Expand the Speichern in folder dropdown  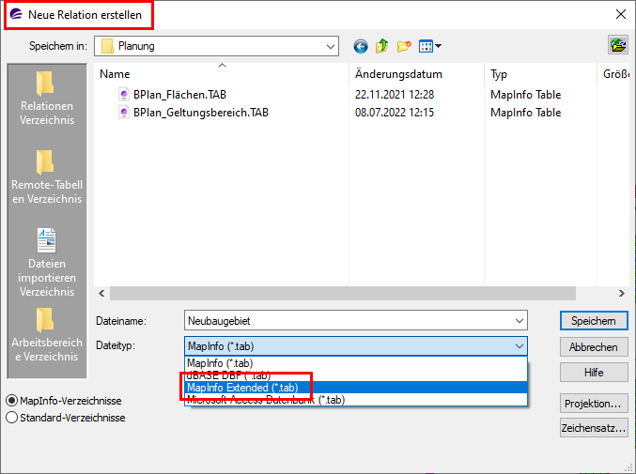[330, 46]
